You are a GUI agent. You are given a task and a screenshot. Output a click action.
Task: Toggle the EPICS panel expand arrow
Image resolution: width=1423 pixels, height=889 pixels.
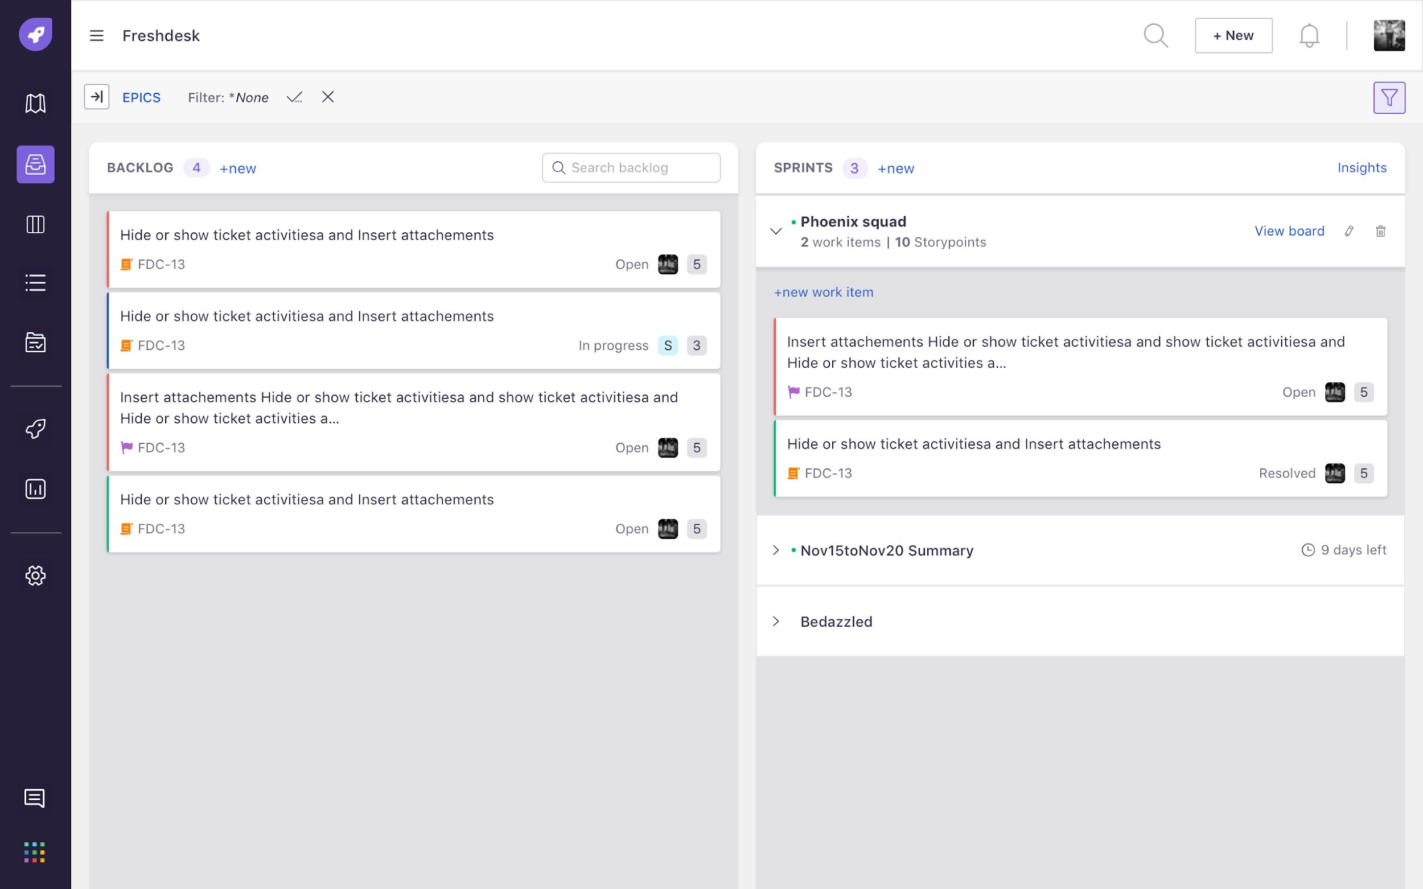pos(96,97)
